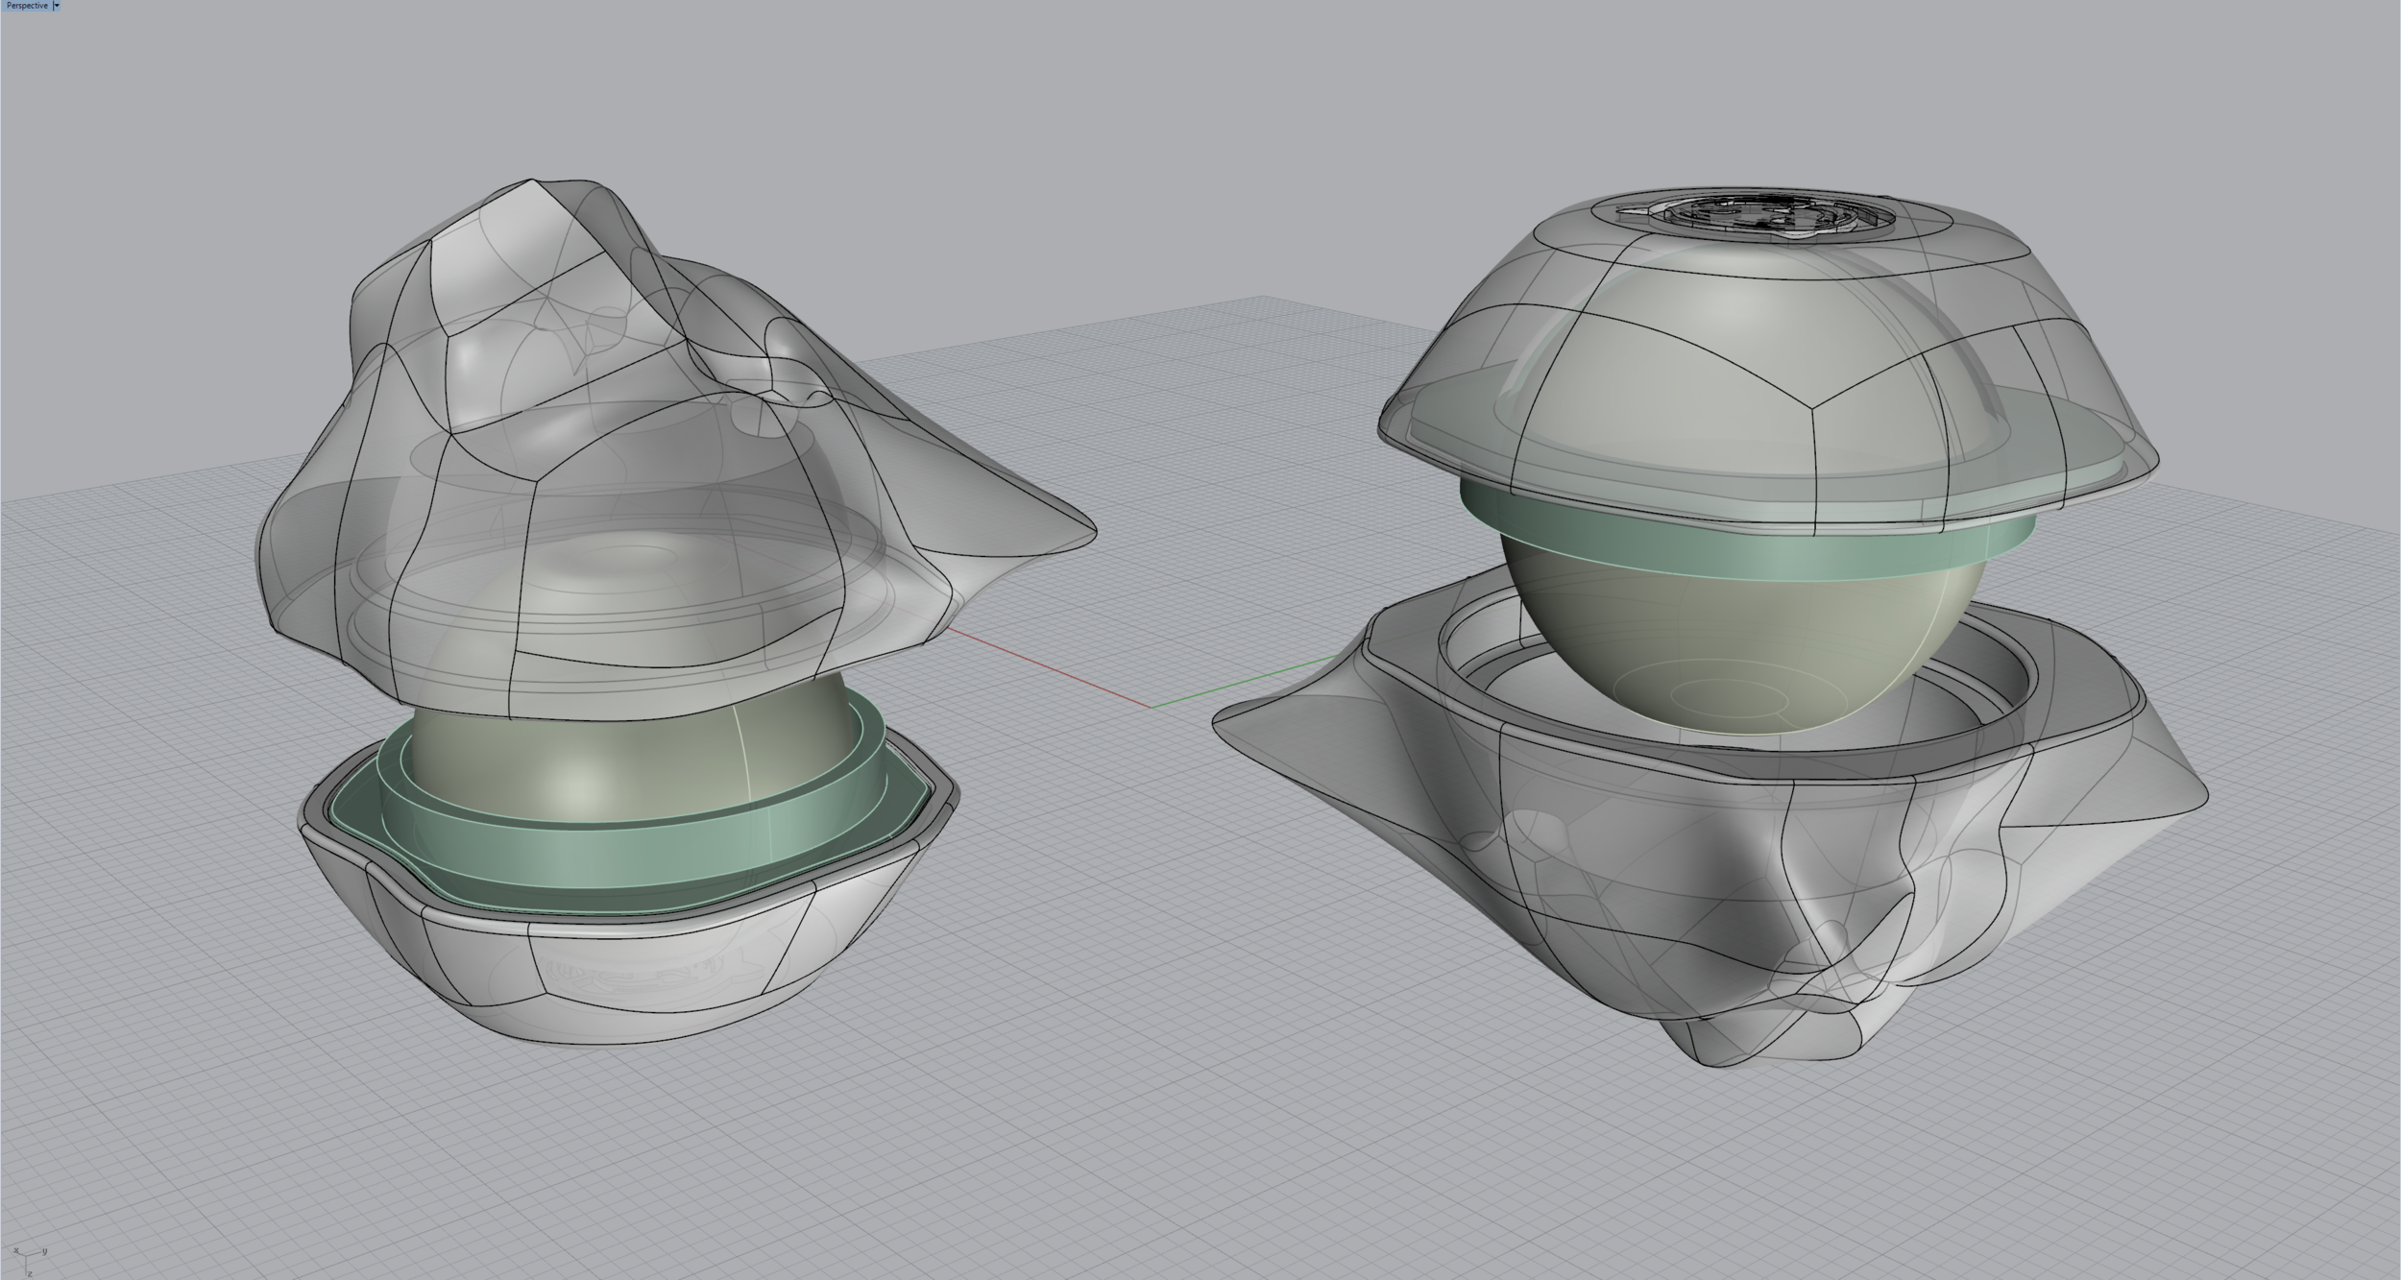
Task: Click the Perspective viewport title label
Action: 26,6
